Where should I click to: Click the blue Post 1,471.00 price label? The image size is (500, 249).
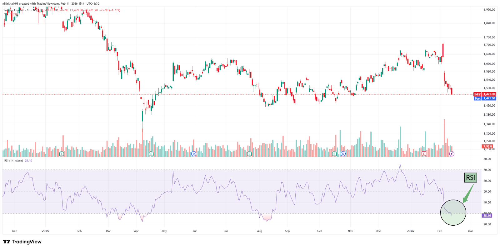tap(485, 98)
